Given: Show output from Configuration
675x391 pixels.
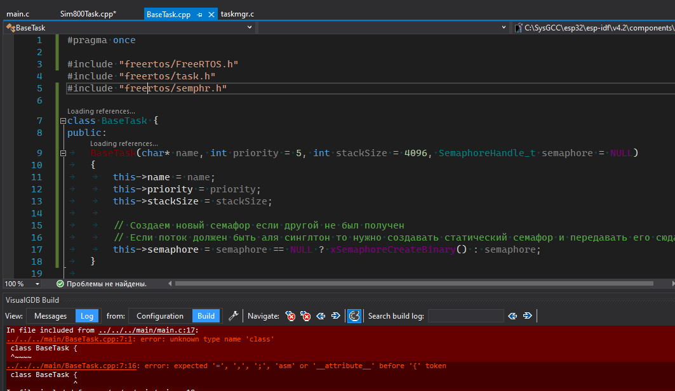Looking at the screenshot, I should click(160, 316).
